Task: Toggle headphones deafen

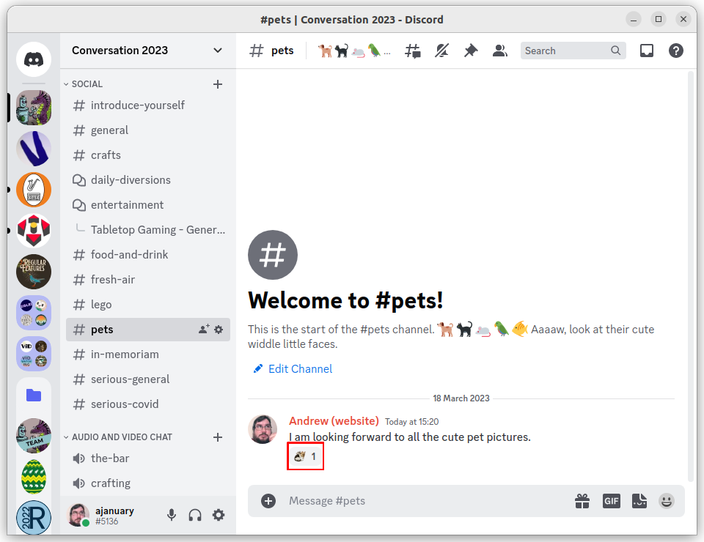Action: (x=195, y=515)
